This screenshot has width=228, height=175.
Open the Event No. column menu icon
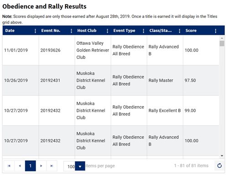[x=71, y=31]
